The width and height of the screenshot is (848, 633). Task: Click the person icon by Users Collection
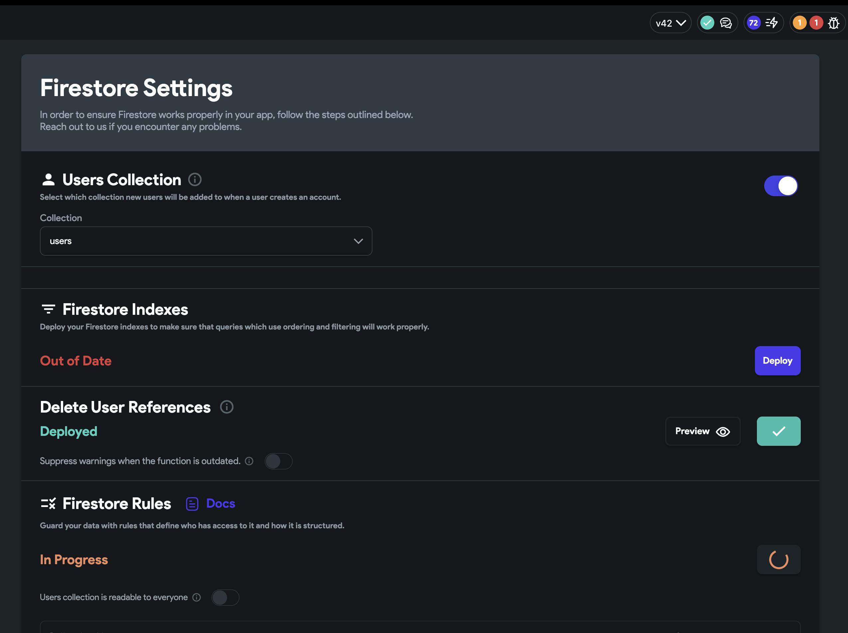(48, 179)
